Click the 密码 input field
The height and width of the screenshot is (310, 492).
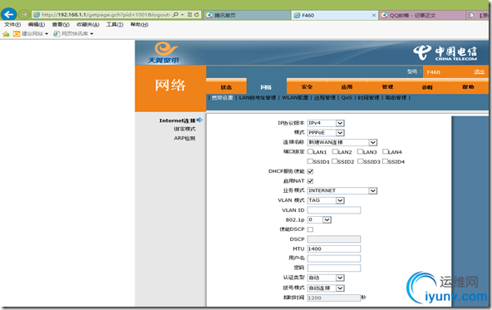pyautogui.click(x=334, y=268)
